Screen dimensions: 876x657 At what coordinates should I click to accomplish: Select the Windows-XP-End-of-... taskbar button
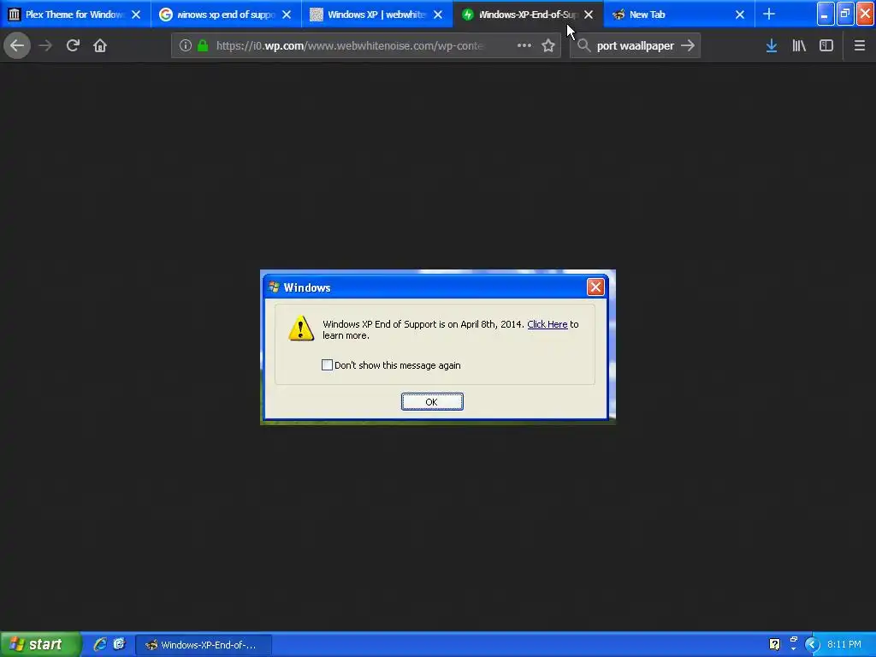coord(204,645)
